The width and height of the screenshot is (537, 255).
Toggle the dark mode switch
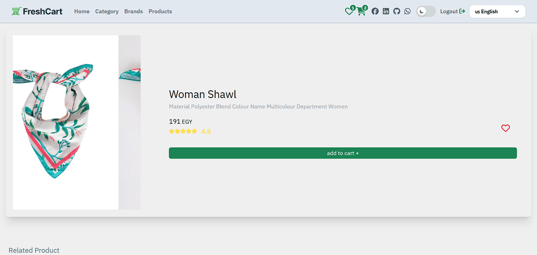click(x=426, y=12)
